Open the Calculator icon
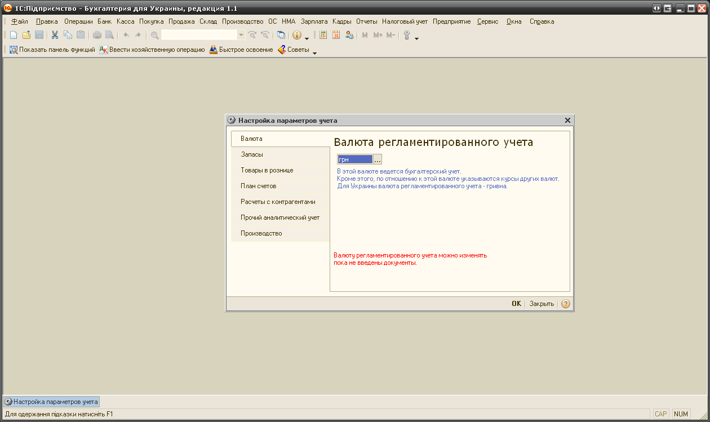Viewport: 710px width, 422px height. point(323,35)
